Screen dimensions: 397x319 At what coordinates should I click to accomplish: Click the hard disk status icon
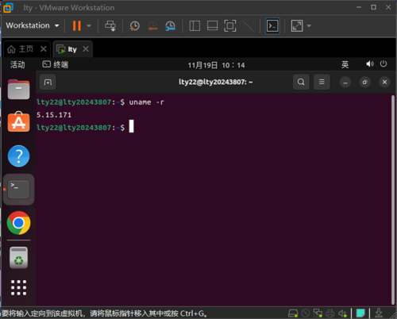pos(293,313)
